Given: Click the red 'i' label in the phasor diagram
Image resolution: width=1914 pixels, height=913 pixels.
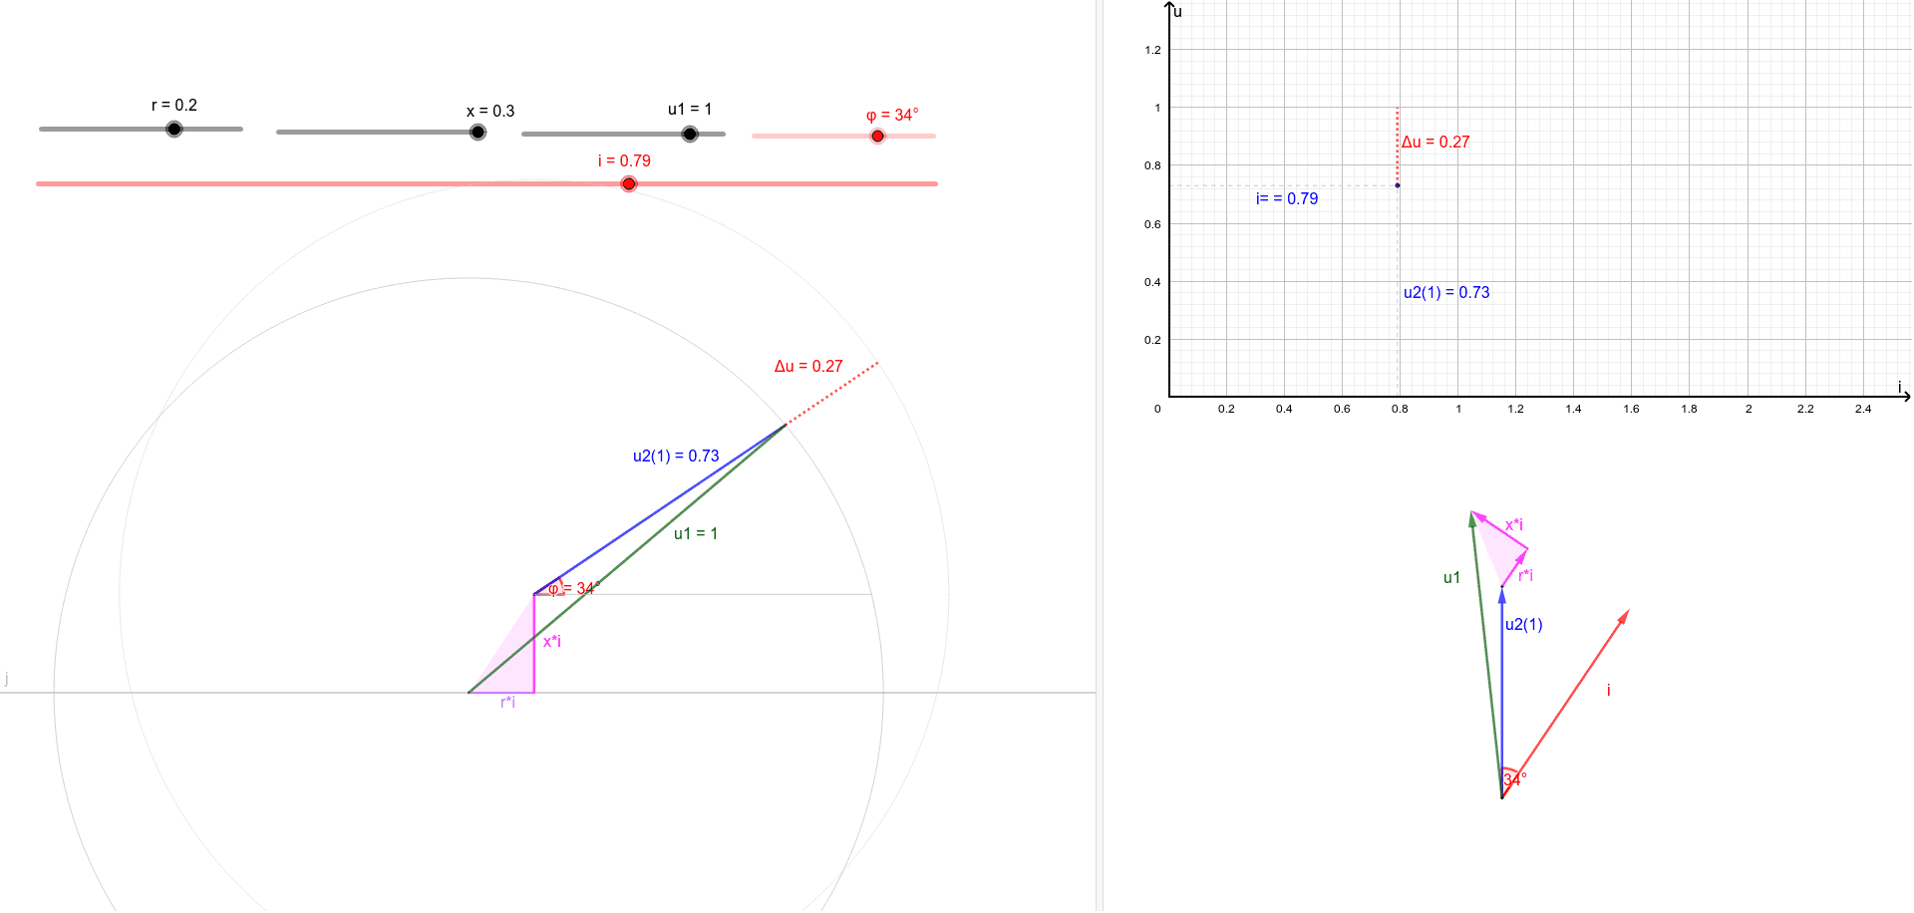Looking at the screenshot, I should tap(1609, 690).
